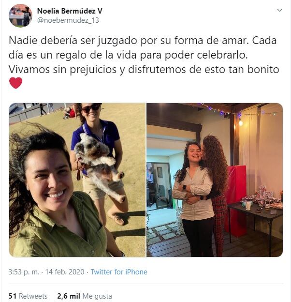Open the Noelia Bermúdez V display name

click(70, 11)
